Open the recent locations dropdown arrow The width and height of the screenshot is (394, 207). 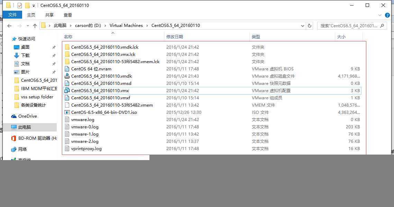pyautogui.click(x=27, y=26)
